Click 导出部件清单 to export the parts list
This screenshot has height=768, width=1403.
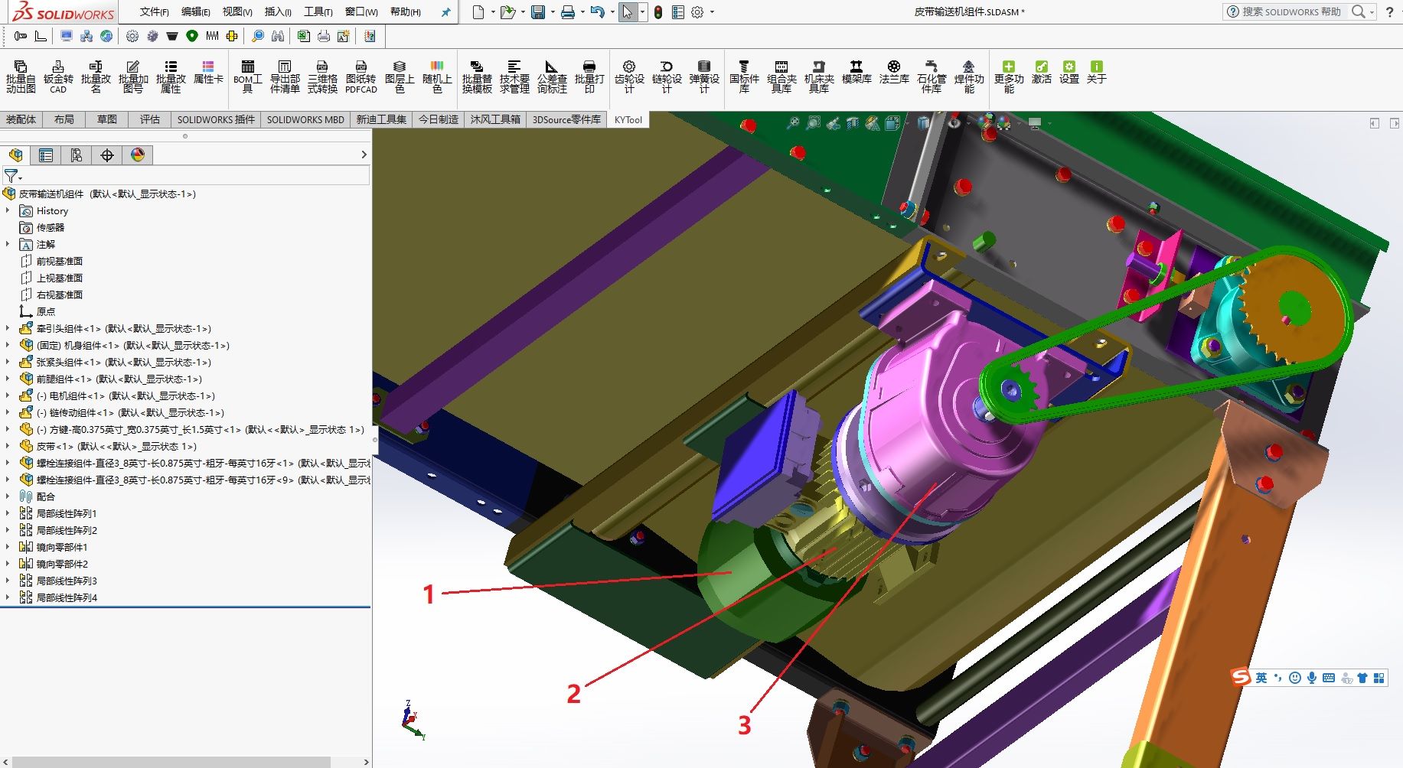(x=285, y=76)
